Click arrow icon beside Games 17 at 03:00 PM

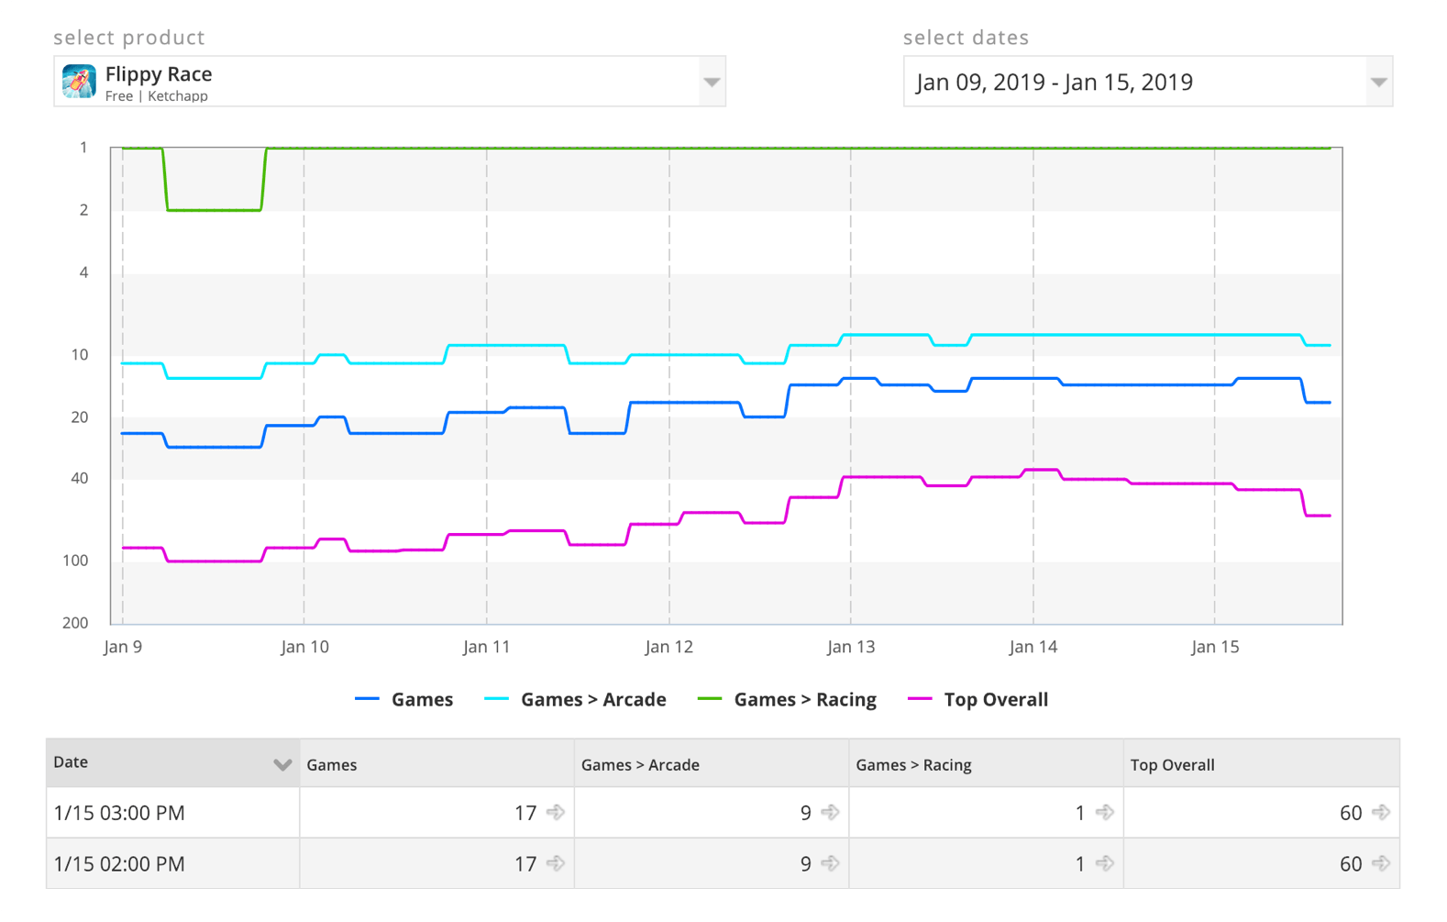pos(556,812)
